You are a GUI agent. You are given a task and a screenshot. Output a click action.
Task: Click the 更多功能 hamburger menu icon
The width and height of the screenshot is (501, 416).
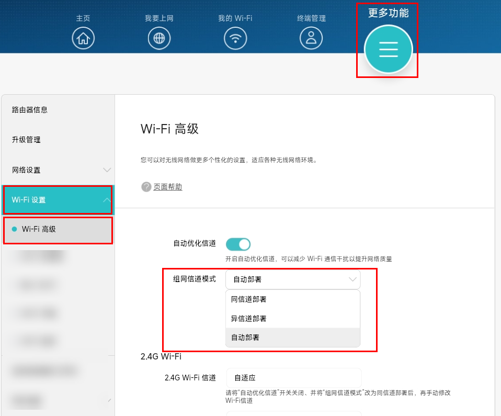tap(388, 49)
